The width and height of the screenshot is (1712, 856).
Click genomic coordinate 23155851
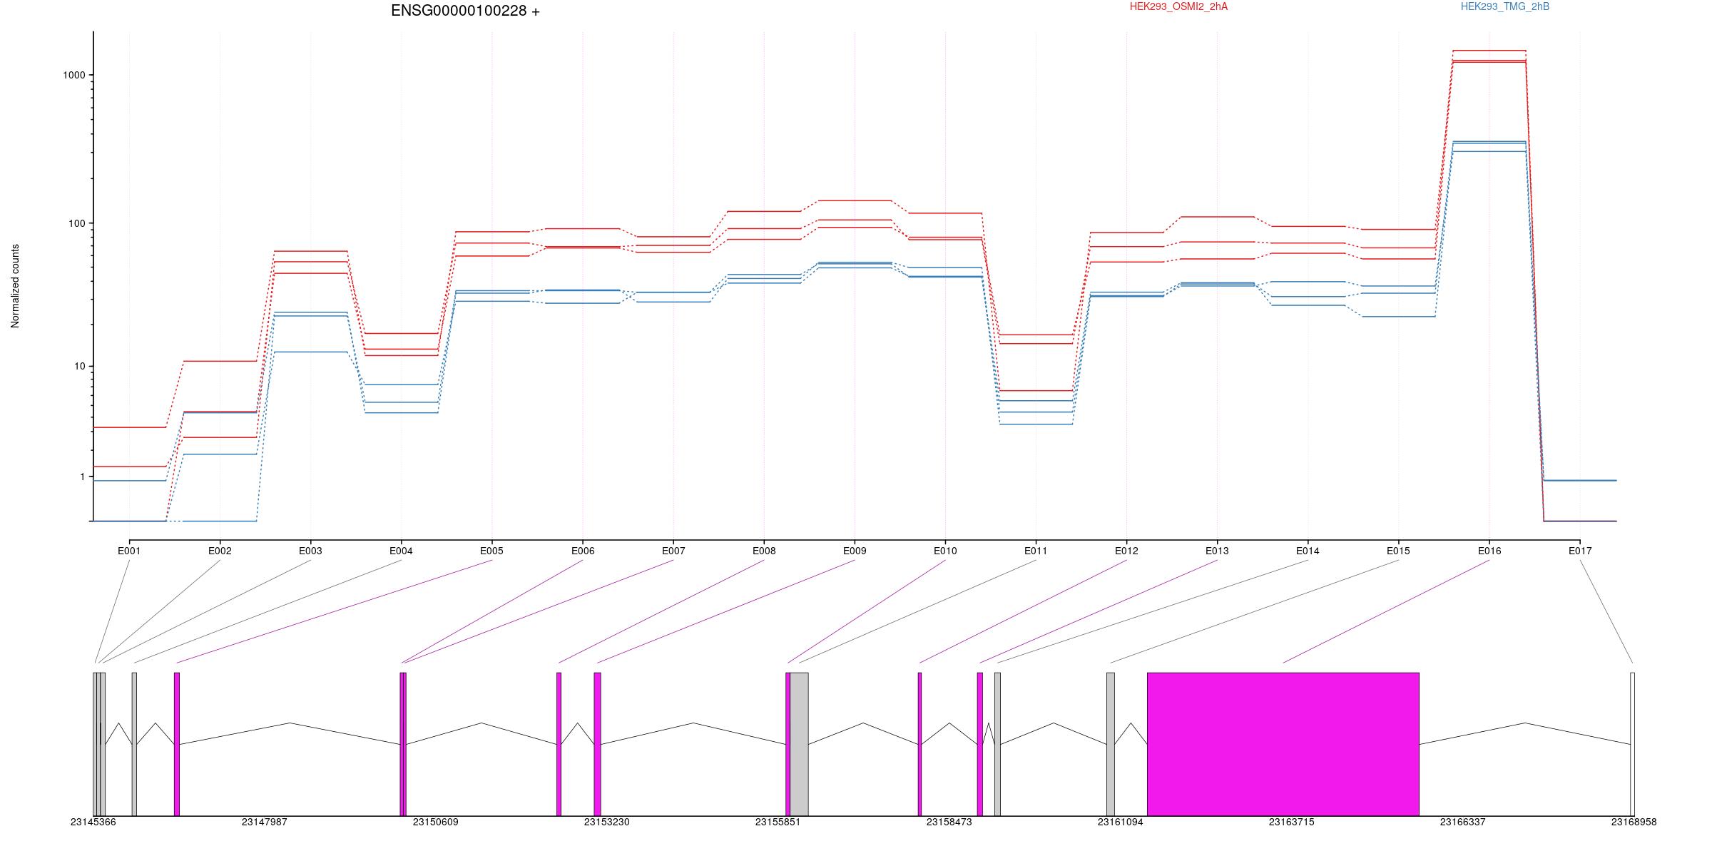(x=778, y=822)
